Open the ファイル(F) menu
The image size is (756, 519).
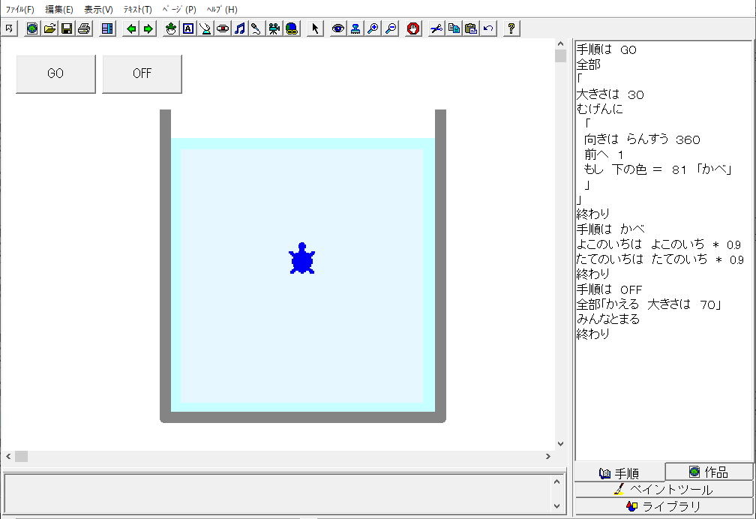tap(19, 9)
